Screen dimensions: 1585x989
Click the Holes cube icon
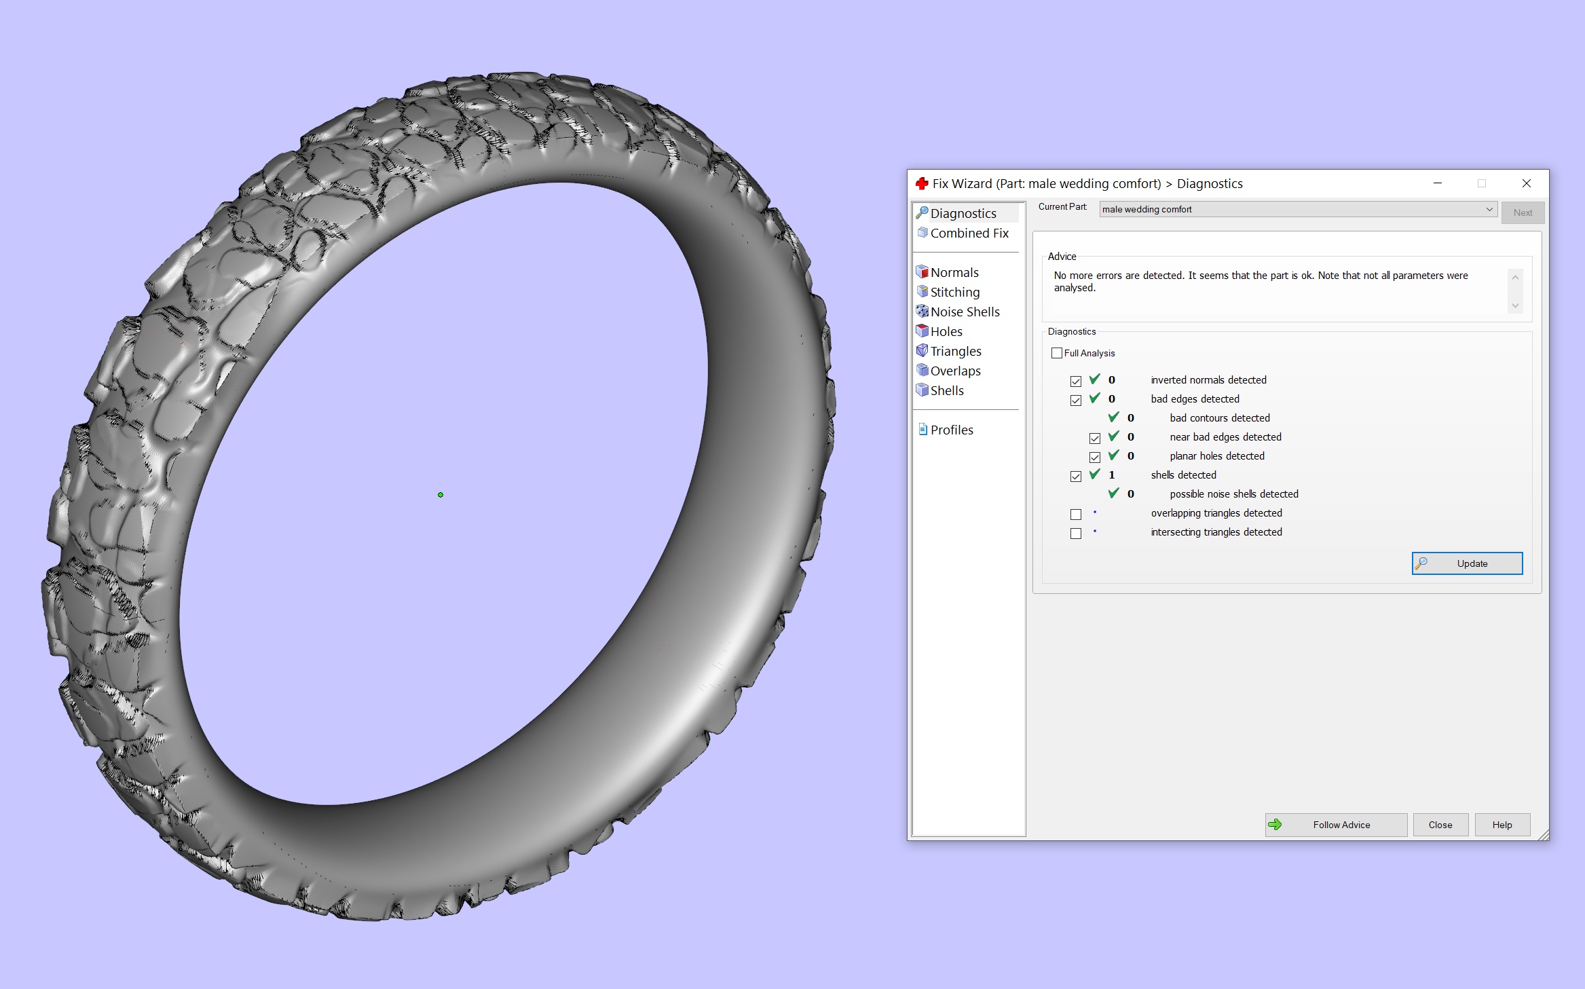(922, 331)
